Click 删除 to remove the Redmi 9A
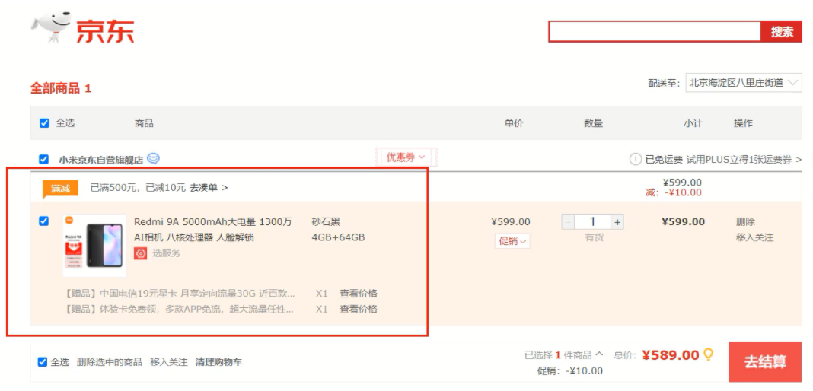This screenshot has height=391, width=813. pyautogui.click(x=745, y=221)
